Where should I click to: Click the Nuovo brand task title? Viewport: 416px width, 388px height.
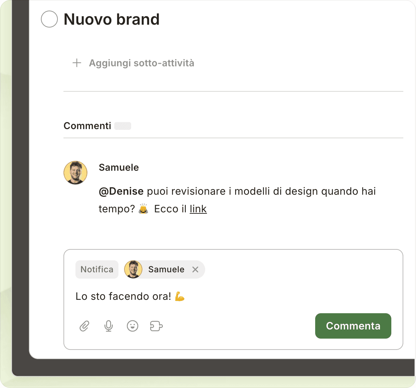tap(111, 19)
